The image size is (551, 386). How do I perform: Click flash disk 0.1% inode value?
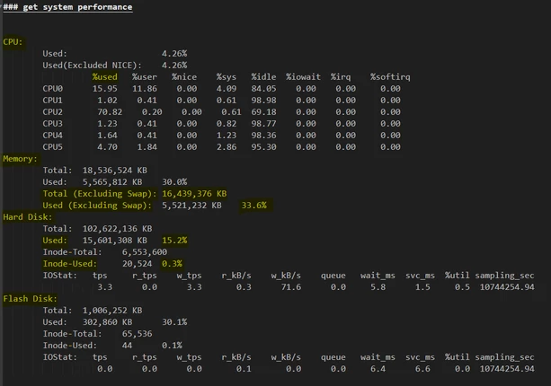point(172,346)
